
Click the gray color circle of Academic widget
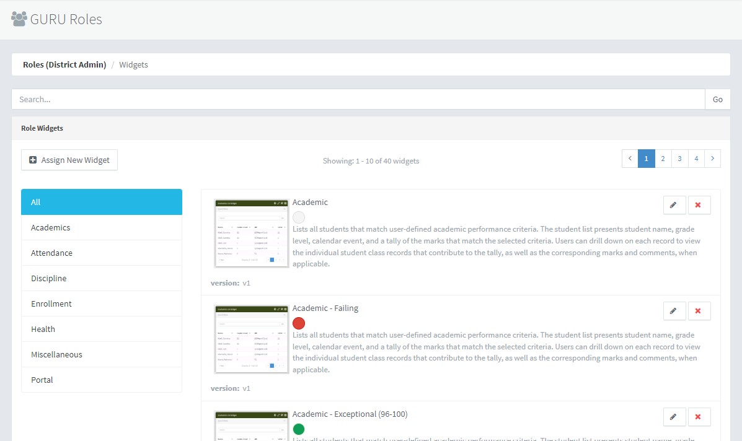[299, 217]
